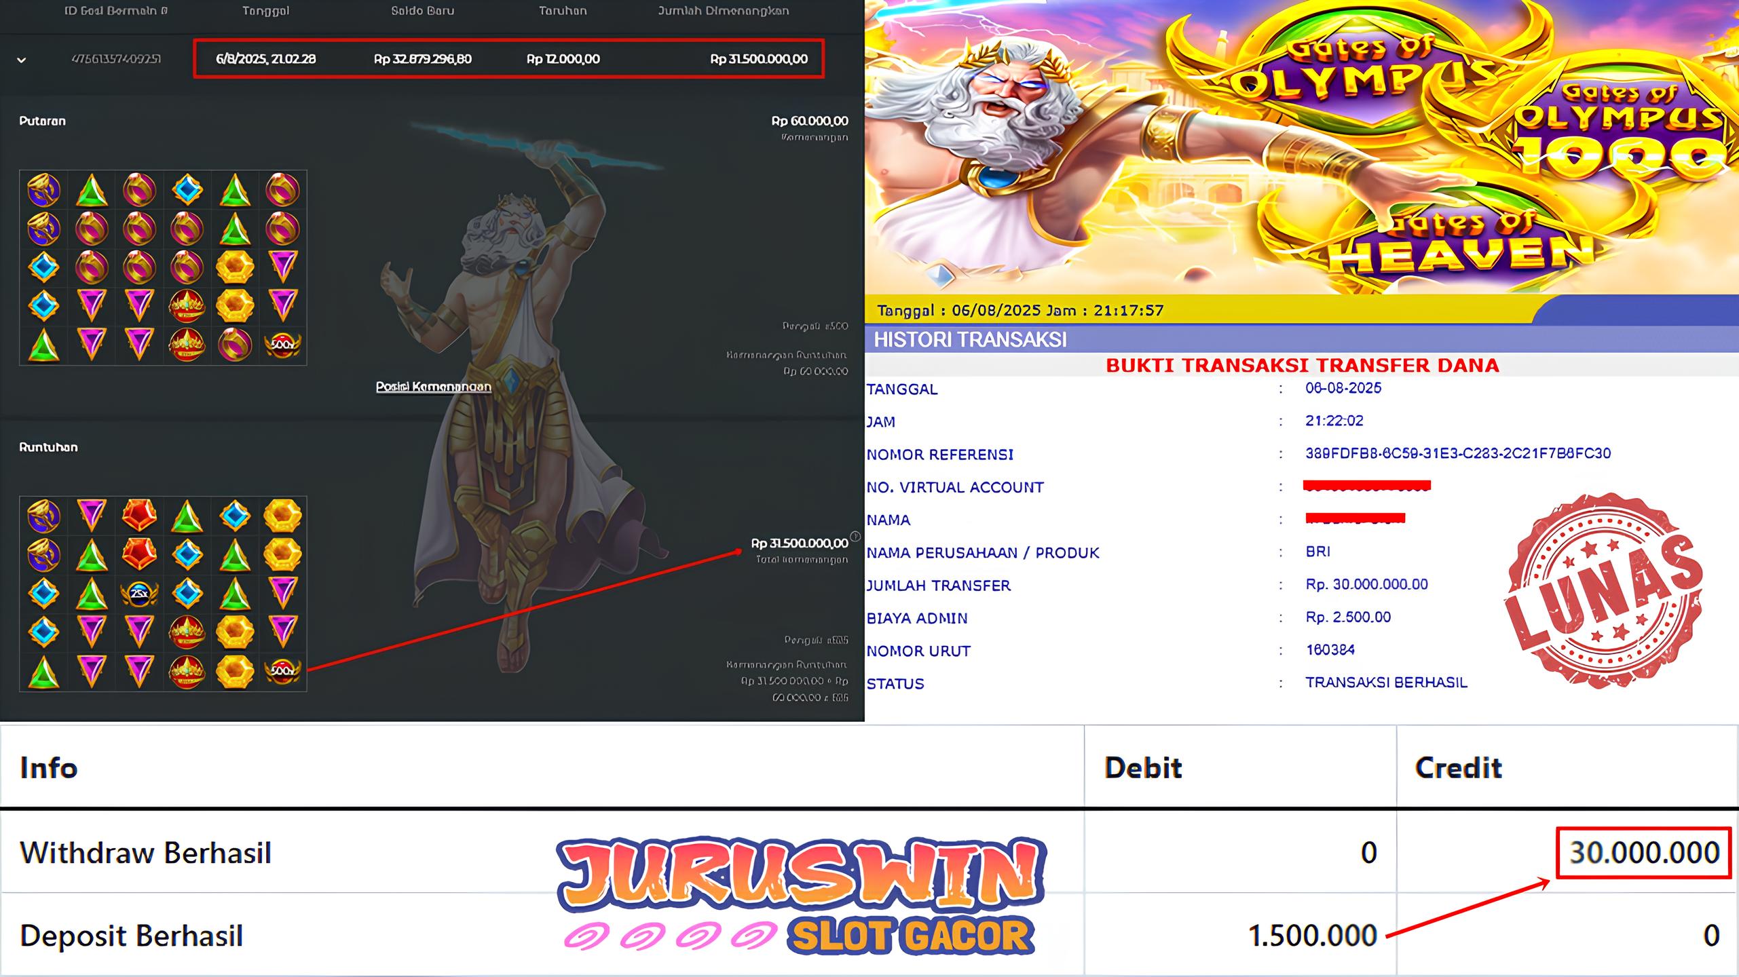Viewport: 1739px width, 977px height.
Task: Click Zeus face in the banner
Action: [x=1005, y=88]
